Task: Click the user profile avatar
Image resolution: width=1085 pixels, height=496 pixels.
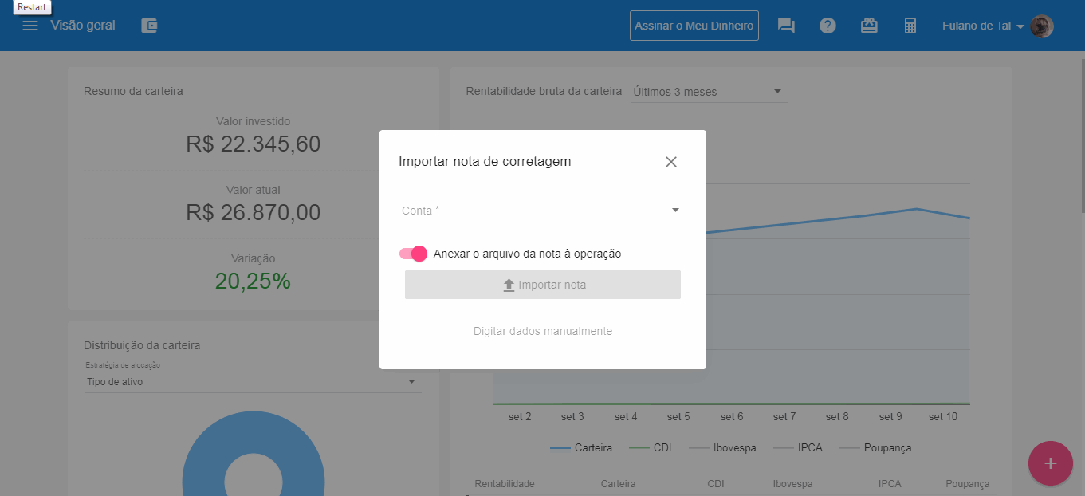Action: [x=1041, y=26]
